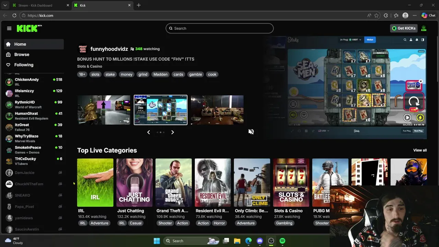Open ChickenAndy channel in sidebar
The height and width of the screenshot is (247, 439).
[x=34, y=82]
